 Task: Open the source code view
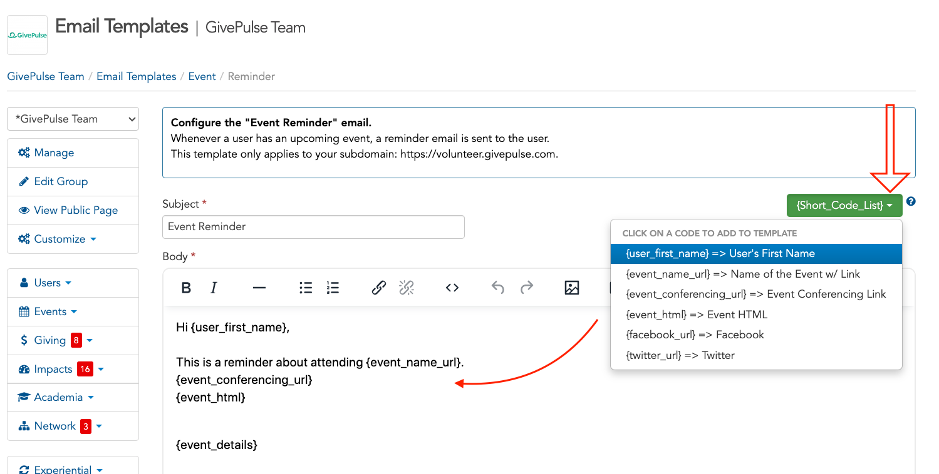tap(452, 288)
